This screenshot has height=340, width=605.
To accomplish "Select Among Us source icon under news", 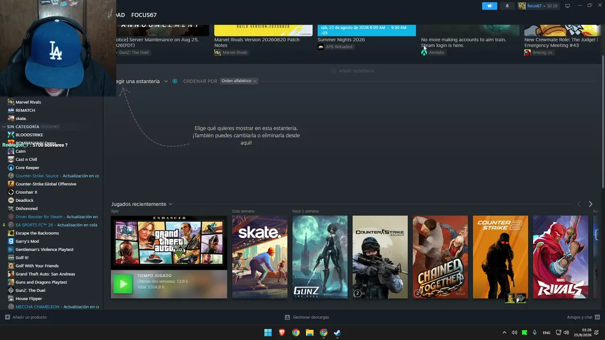I will pyautogui.click(x=527, y=52).
